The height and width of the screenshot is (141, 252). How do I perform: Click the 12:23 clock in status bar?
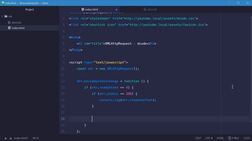point(247,138)
